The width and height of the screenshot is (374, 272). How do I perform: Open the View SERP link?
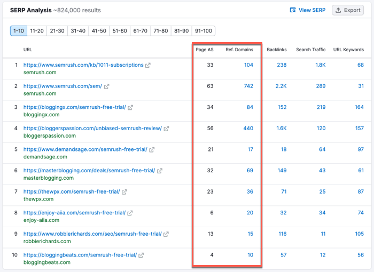pyautogui.click(x=307, y=10)
